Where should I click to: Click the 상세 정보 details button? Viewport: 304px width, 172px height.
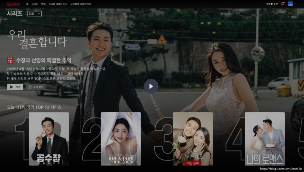(x=36, y=87)
